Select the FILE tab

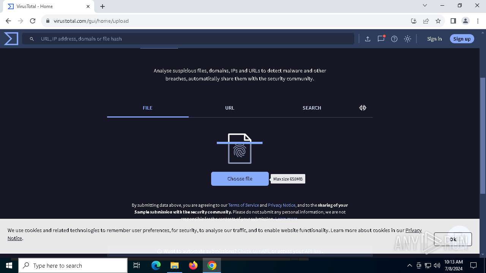point(148,108)
